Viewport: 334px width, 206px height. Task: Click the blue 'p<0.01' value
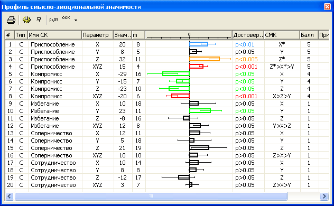tap(245, 44)
